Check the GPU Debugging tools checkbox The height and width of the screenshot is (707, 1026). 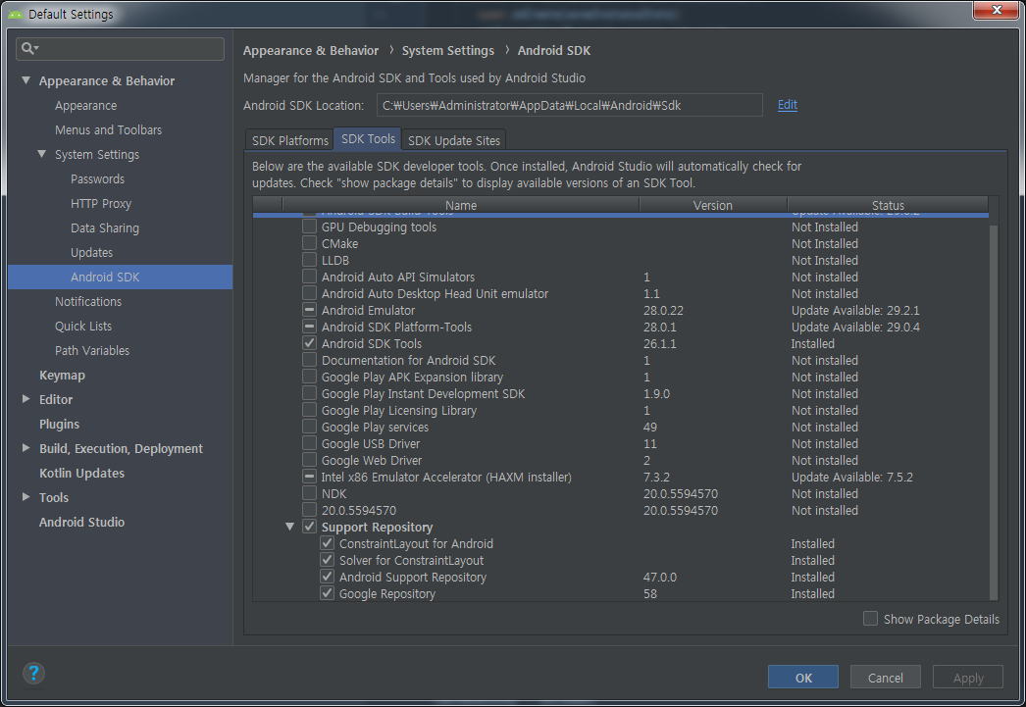click(x=310, y=227)
